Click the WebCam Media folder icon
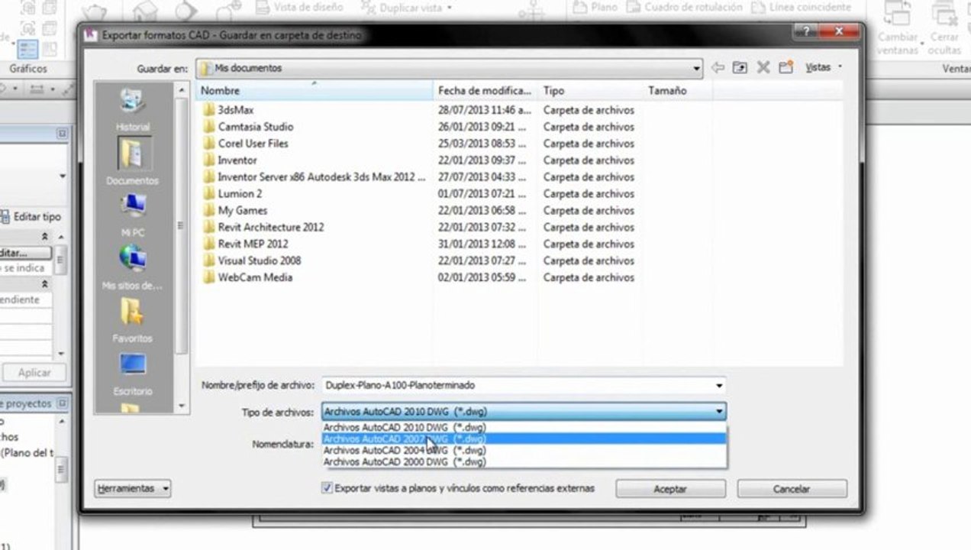Viewport: 971px width, 550px height. point(209,277)
